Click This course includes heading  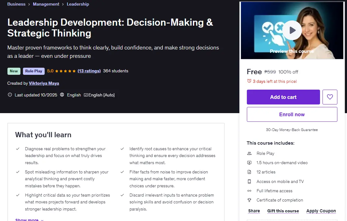(x=270, y=143)
